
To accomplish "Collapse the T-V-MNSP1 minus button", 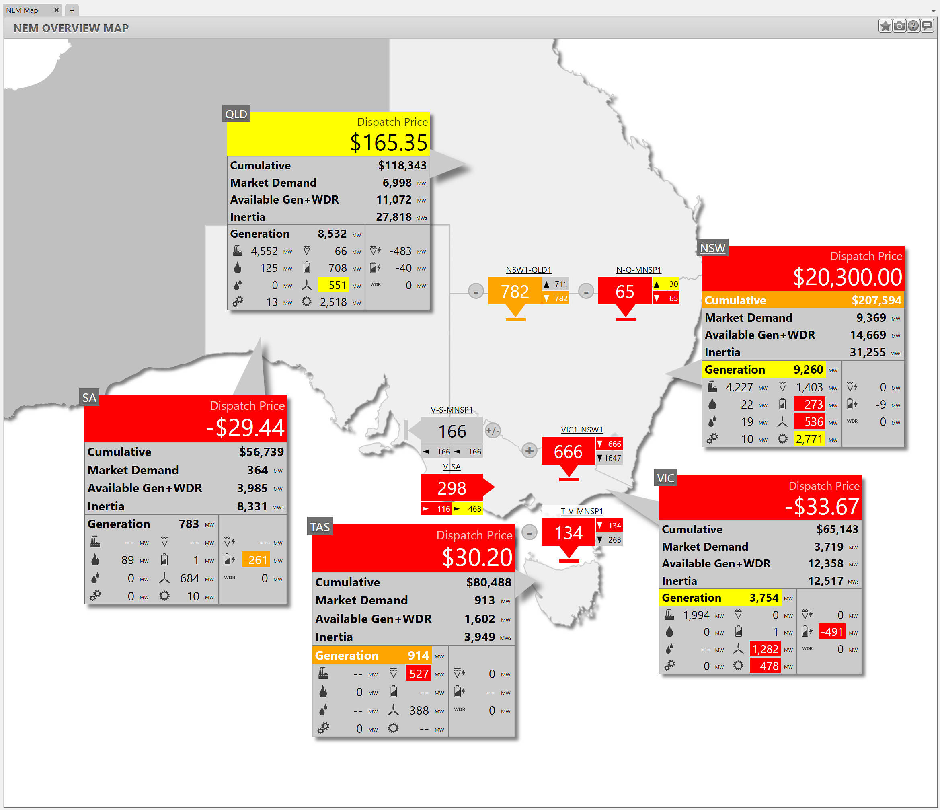I will click(x=529, y=532).
